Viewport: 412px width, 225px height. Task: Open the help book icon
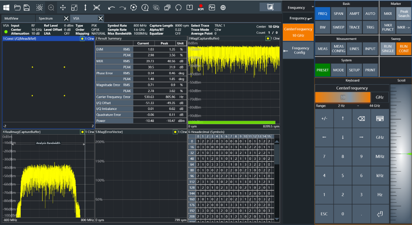pos(190,7)
